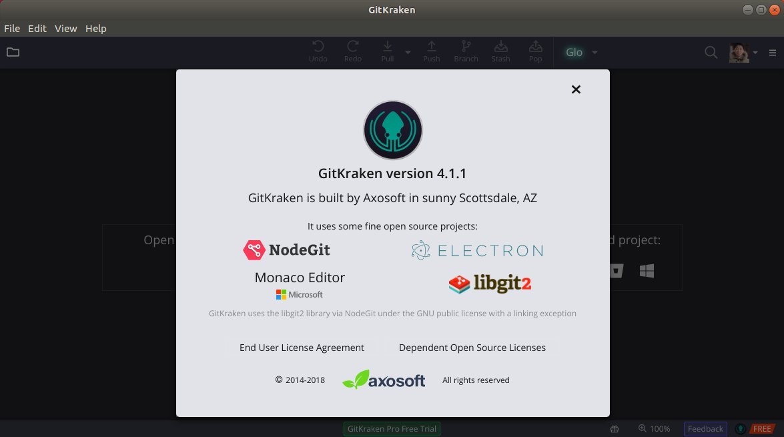Screen dimensions: 784x437
Task: Open the View menu
Action: pos(65,29)
